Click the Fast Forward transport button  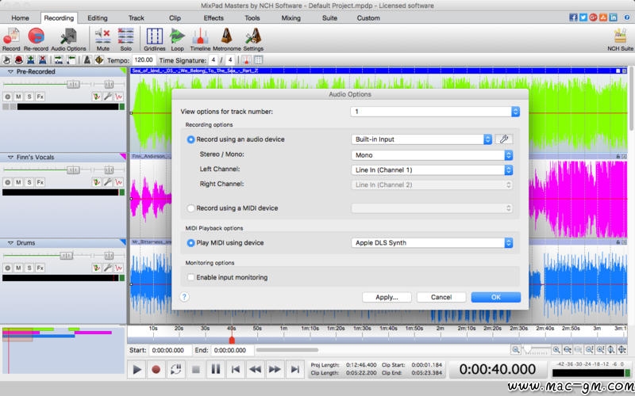click(275, 369)
